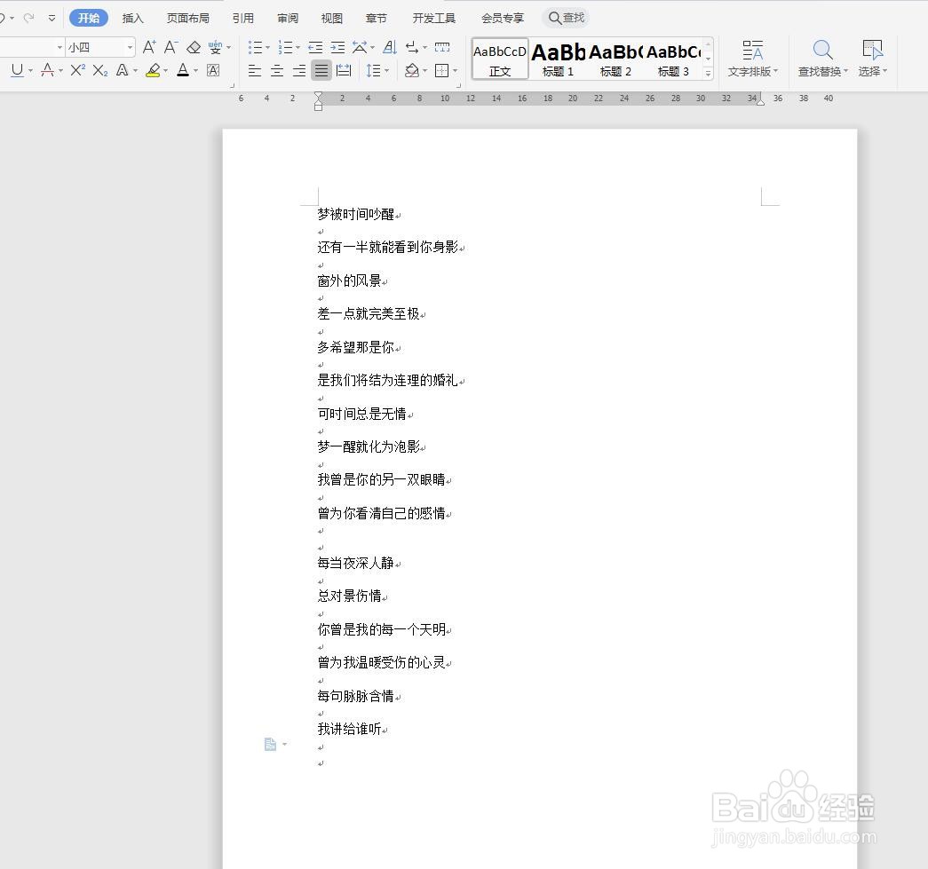Increase the font size with A+ icon
The image size is (928, 869).
pyautogui.click(x=149, y=46)
